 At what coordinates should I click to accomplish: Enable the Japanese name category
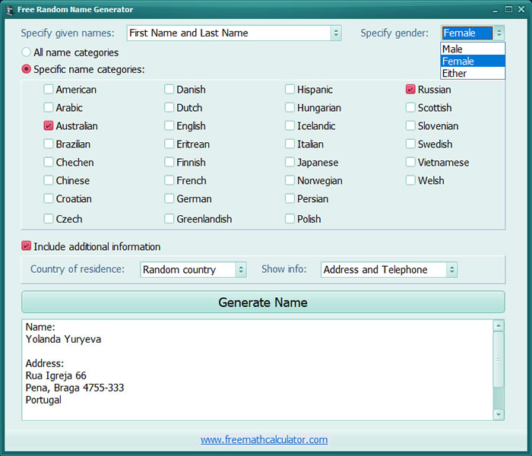pyautogui.click(x=290, y=163)
